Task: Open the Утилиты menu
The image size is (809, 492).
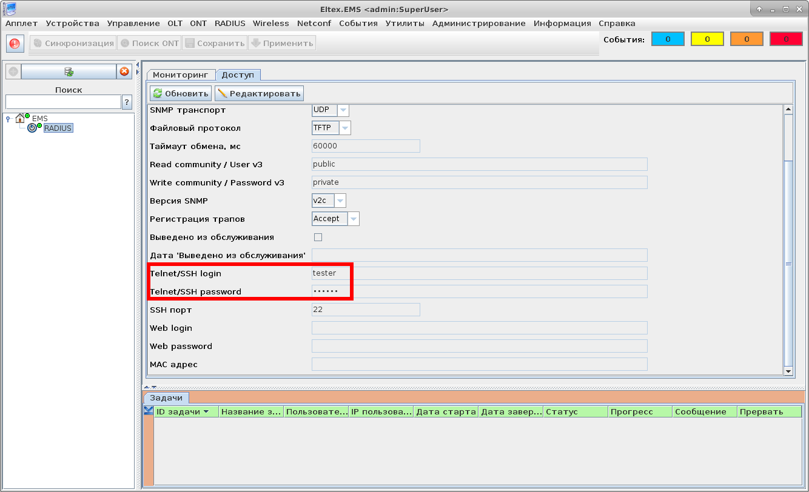Action: [x=405, y=24]
